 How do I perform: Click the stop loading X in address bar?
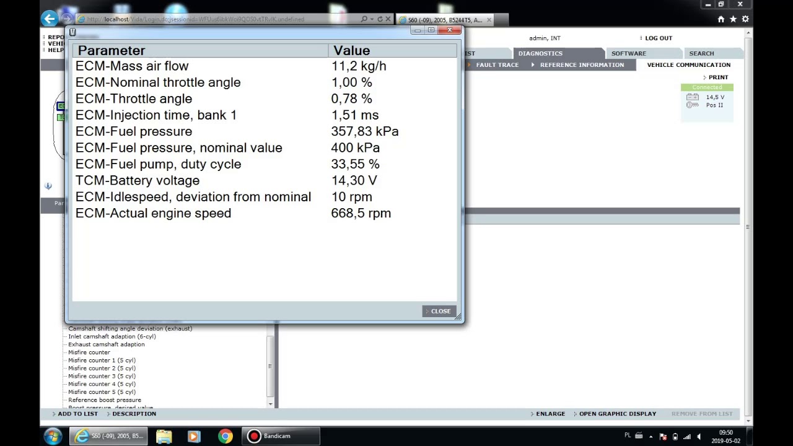388,19
